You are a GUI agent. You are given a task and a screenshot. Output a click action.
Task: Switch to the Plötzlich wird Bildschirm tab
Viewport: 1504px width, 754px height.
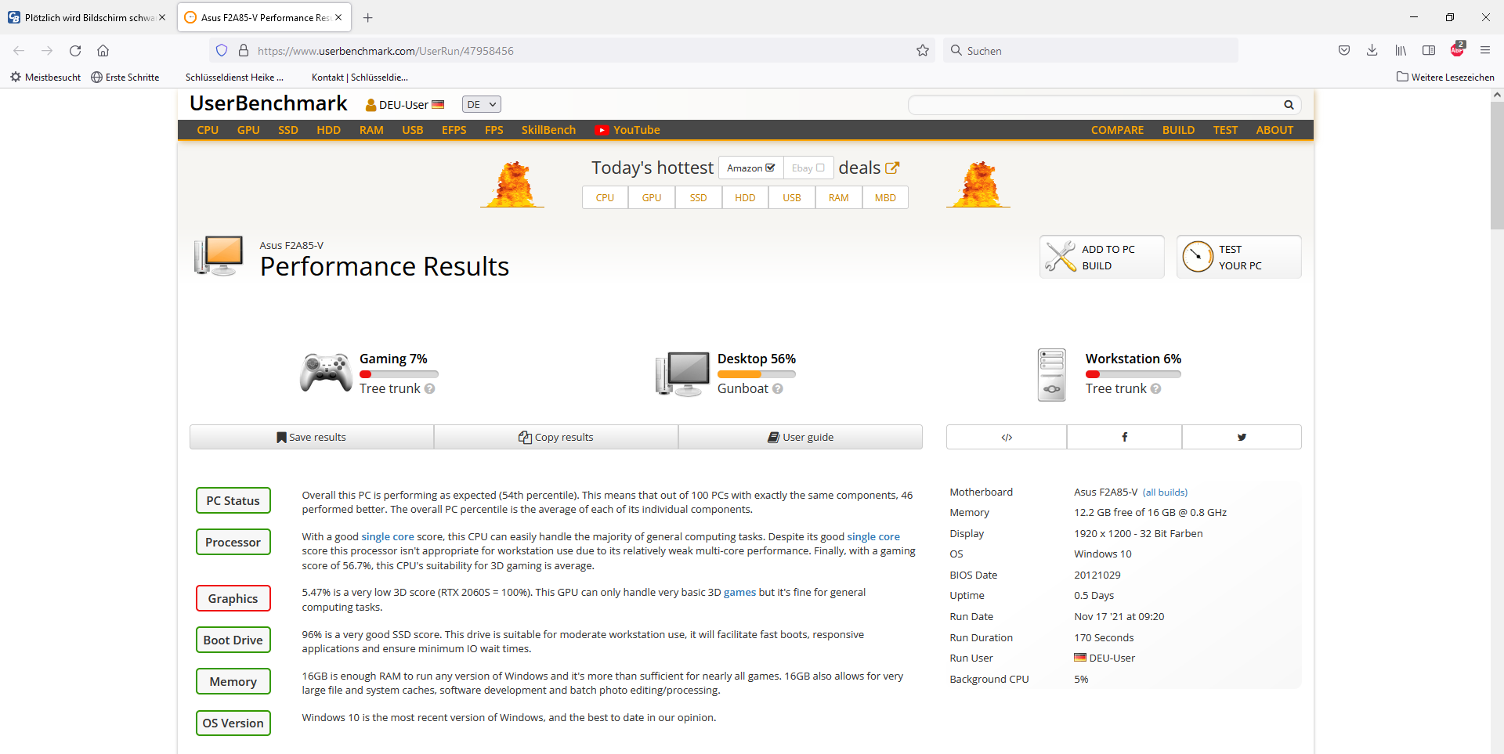point(86,17)
